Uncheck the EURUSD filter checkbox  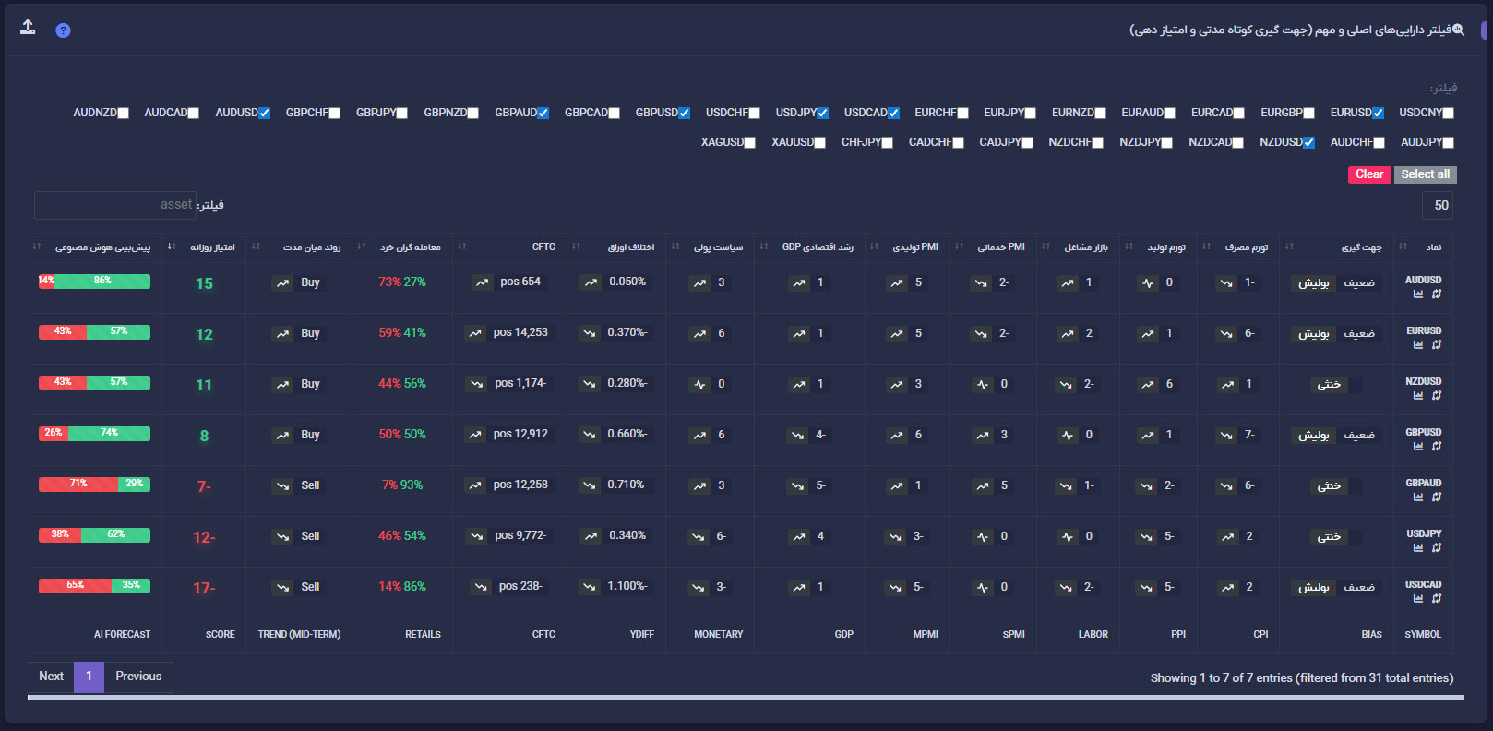1378,114
